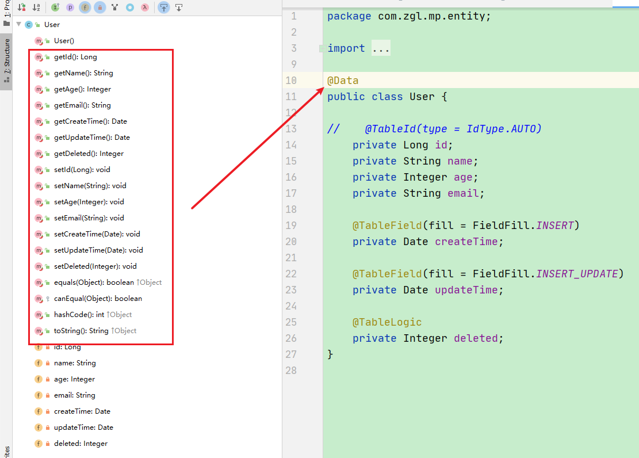Collapse the User class tree node
The height and width of the screenshot is (458, 639).
tap(19, 25)
